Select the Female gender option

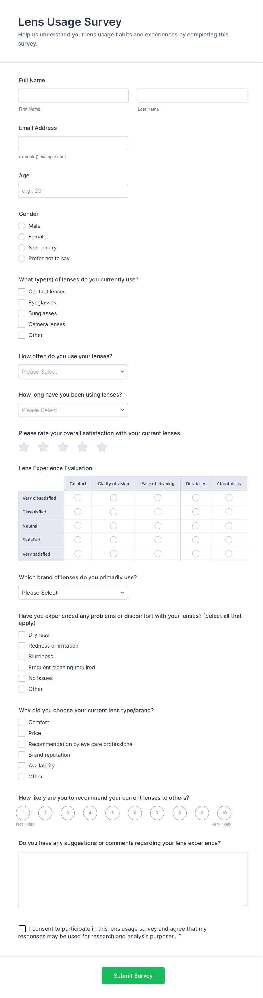[x=22, y=237]
